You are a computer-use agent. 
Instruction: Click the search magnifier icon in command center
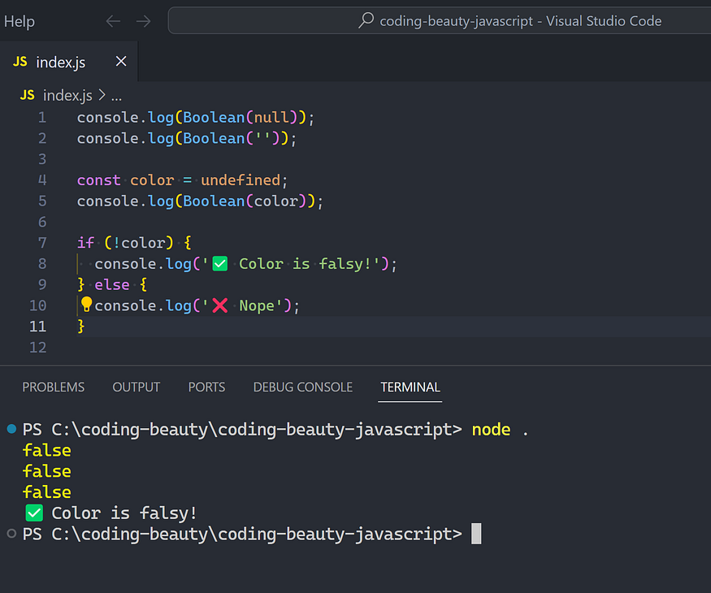coord(366,20)
